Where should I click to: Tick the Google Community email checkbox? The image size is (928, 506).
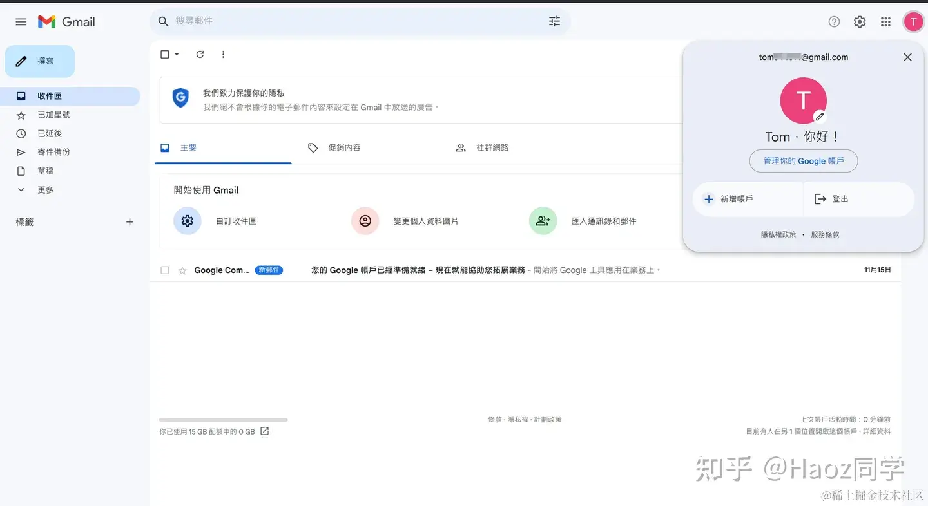click(165, 270)
